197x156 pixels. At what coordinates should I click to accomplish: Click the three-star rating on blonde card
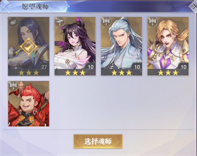click(x=168, y=72)
